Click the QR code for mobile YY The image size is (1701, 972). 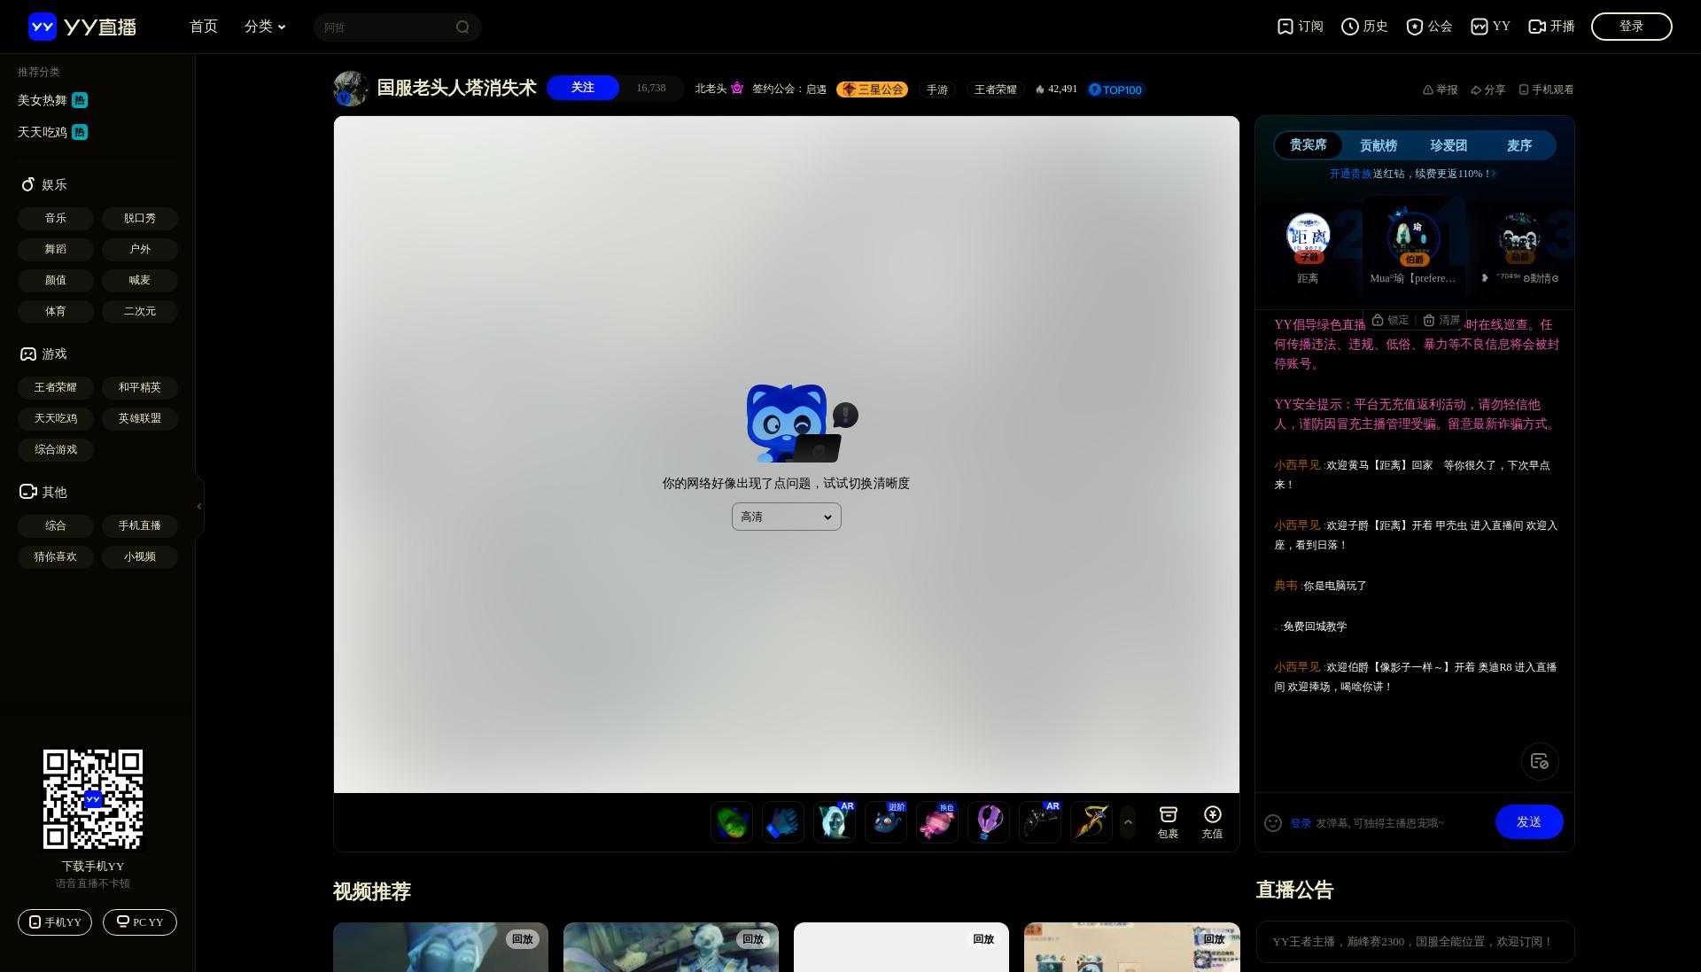pos(93,799)
